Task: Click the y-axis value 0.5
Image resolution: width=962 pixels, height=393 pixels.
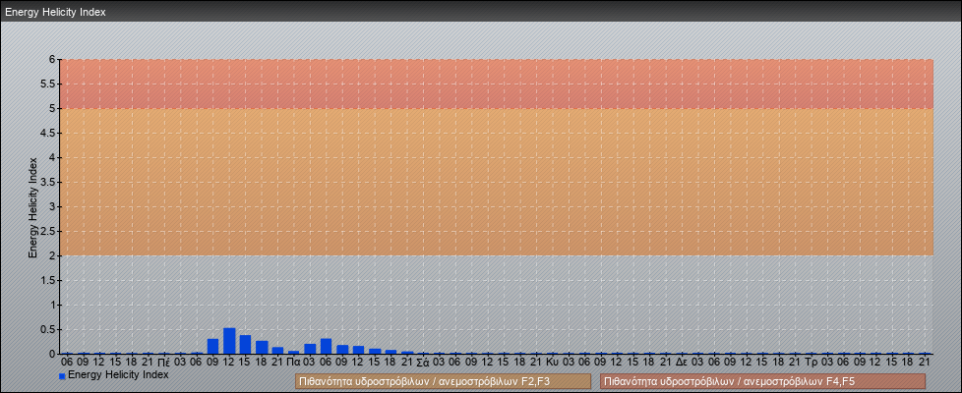Action: [x=49, y=329]
